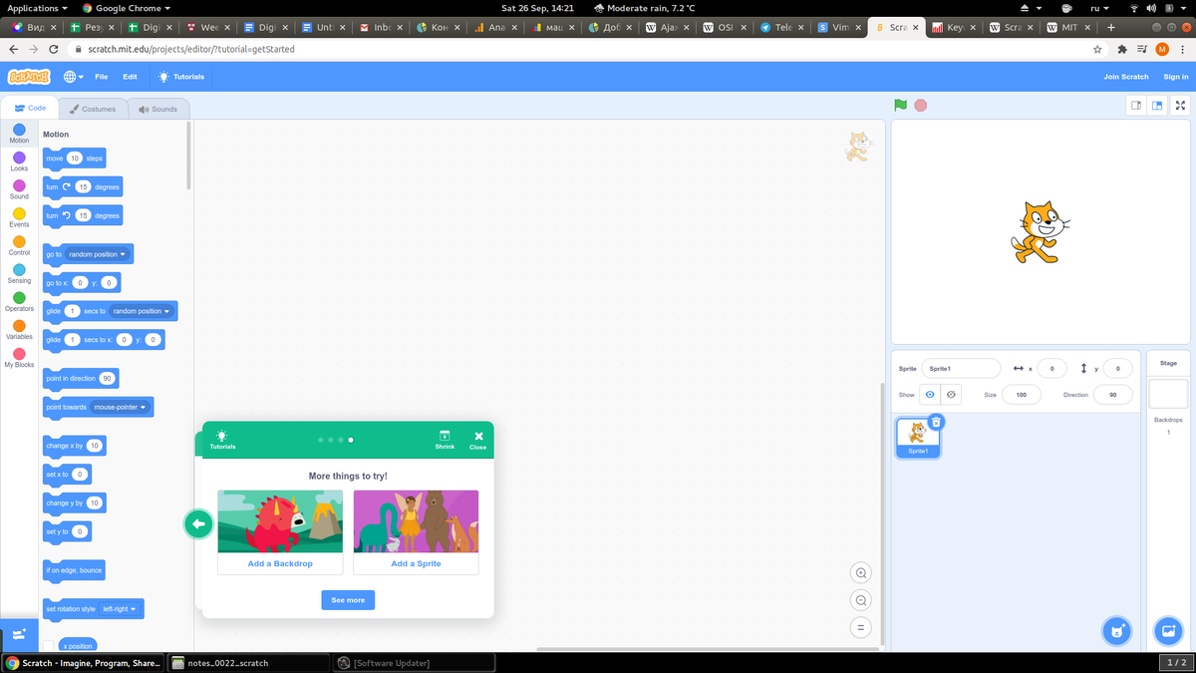The height and width of the screenshot is (673, 1196).
Task: Switch to the Costumes tab
Action: (93, 109)
